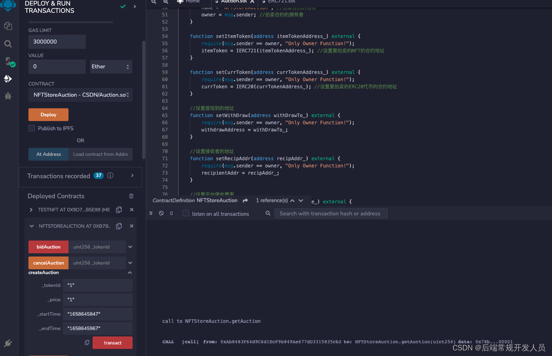
Task: Zoom in the editor font
Action: (166, 2)
